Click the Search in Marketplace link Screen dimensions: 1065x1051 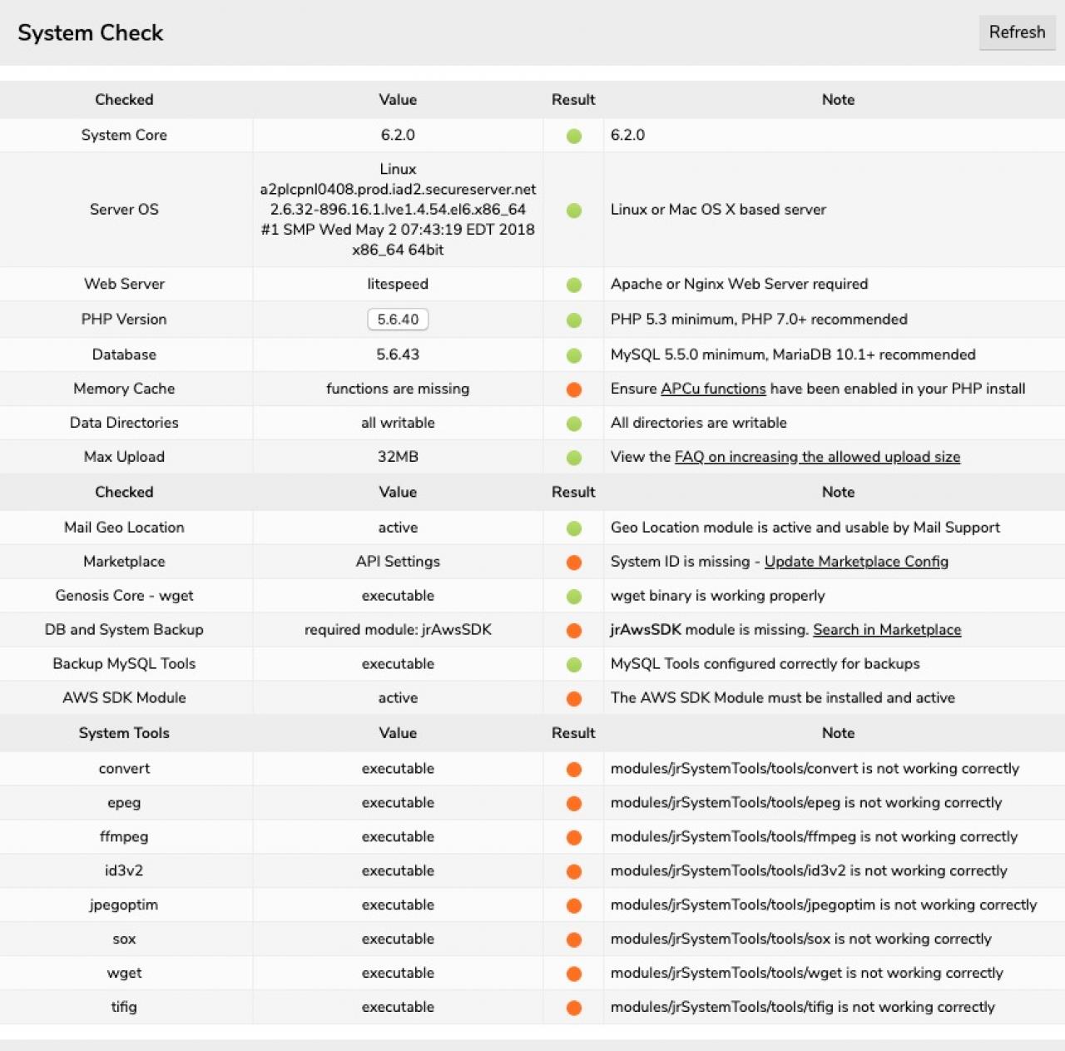887,630
